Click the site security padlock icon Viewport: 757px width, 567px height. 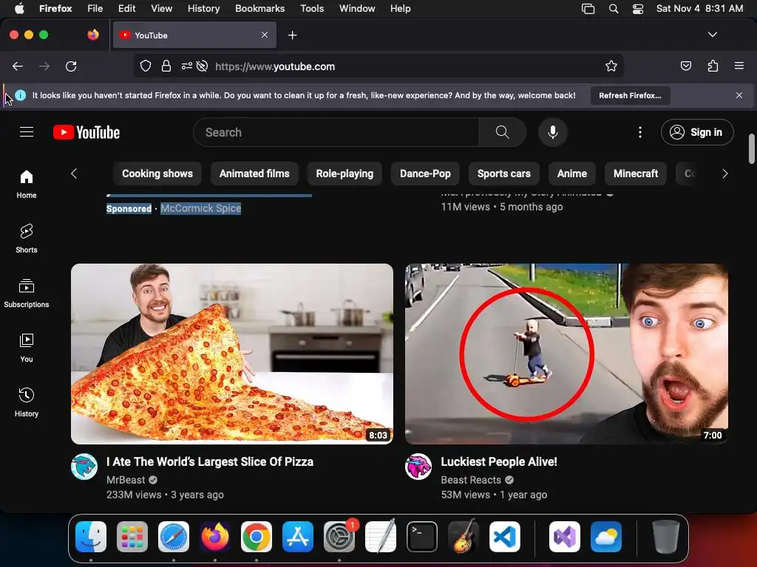(166, 66)
